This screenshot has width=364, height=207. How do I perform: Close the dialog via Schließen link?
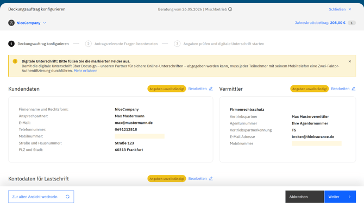point(337,9)
